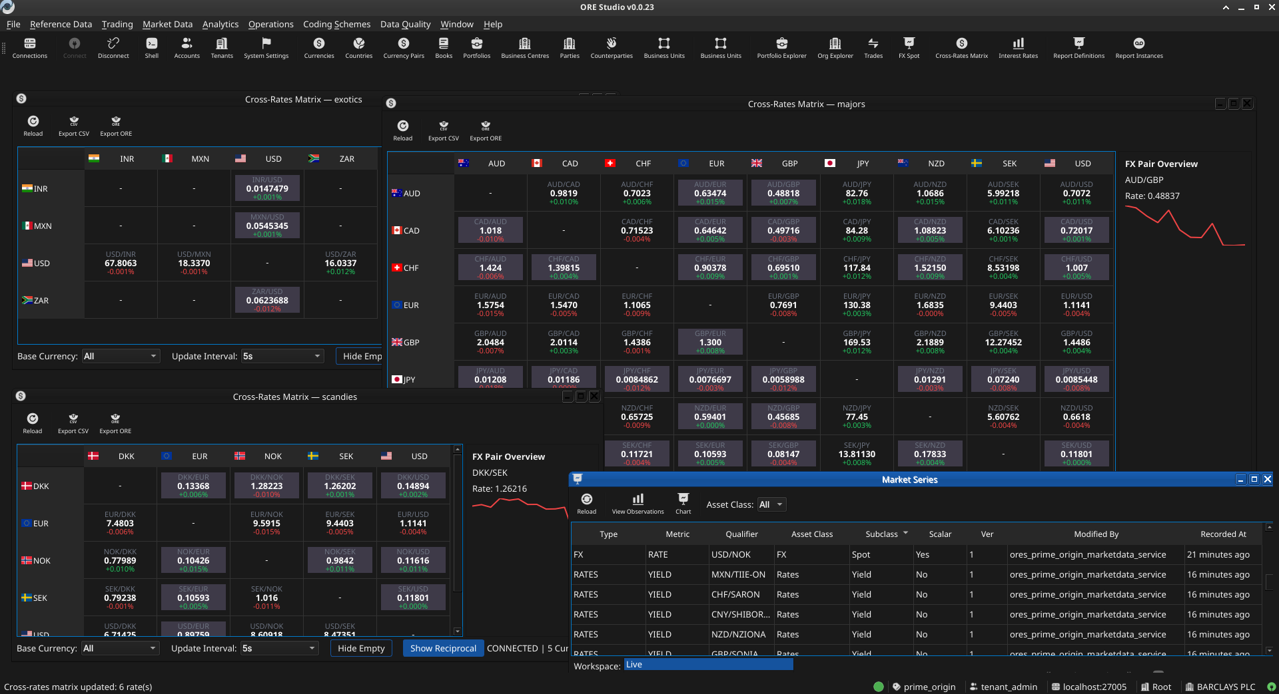Click the EUR/USD 1.1141 cell in majors
Screen dimensions: 1279x694
(x=1076, y=305)
